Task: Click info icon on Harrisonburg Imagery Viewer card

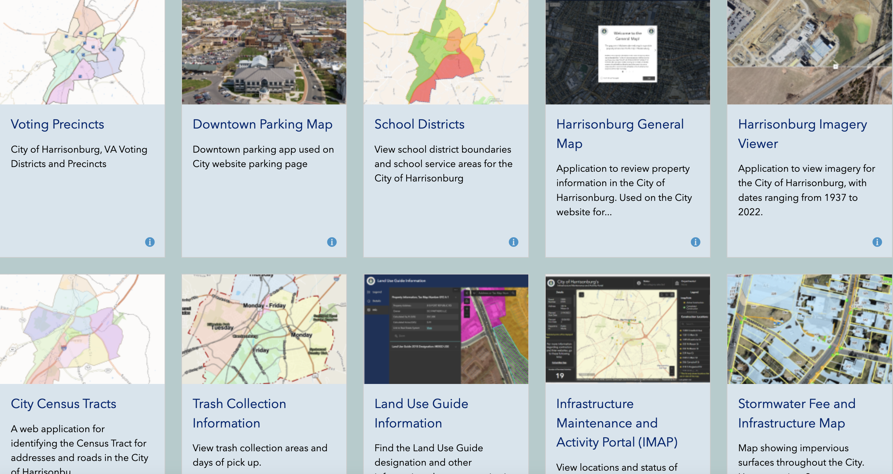Action: pos(877,242)
